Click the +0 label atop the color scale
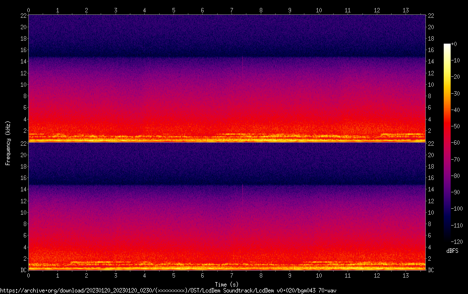 tap(454, 44)
